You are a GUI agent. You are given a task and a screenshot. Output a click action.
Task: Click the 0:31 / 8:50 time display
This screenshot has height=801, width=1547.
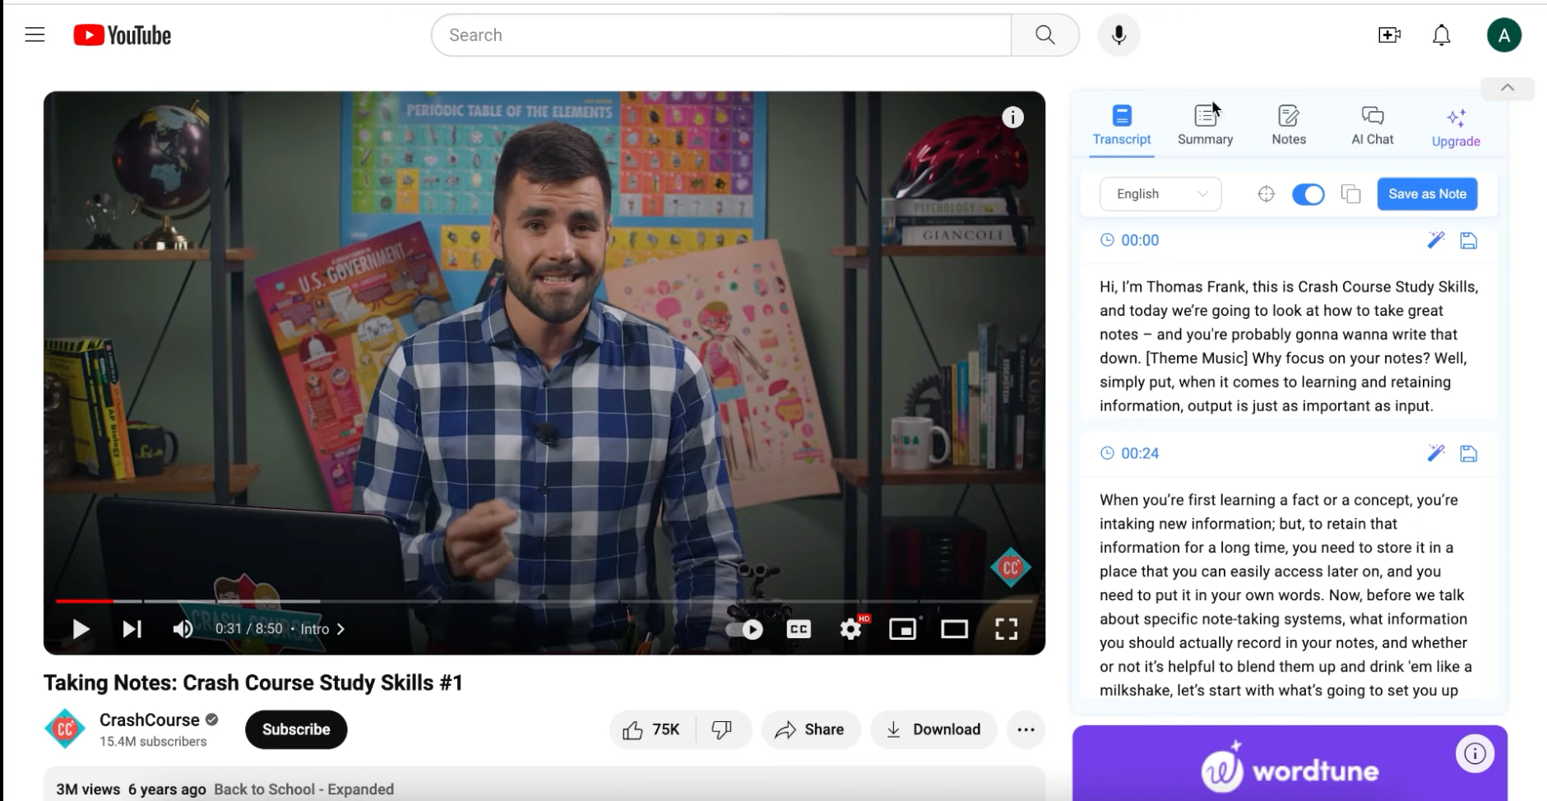click(x=248, y=629)
